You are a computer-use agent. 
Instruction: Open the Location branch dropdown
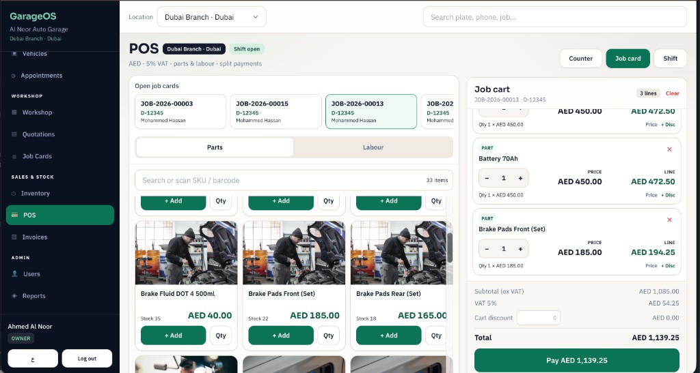[212, 17]
